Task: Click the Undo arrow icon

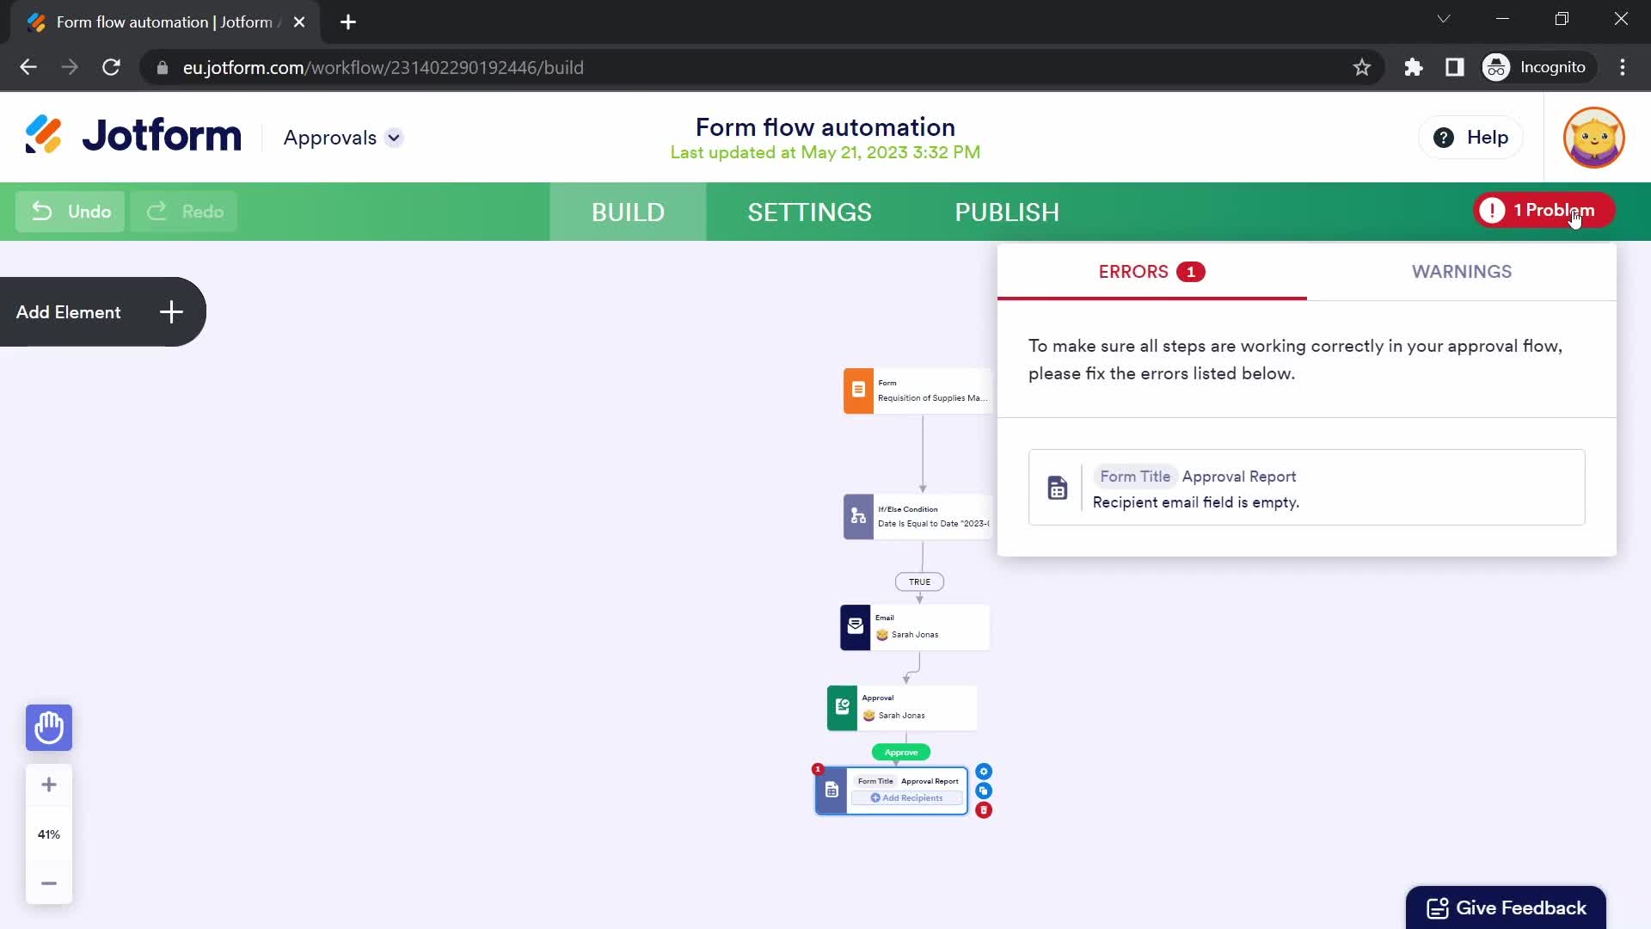Action: [x=42, y=211]
